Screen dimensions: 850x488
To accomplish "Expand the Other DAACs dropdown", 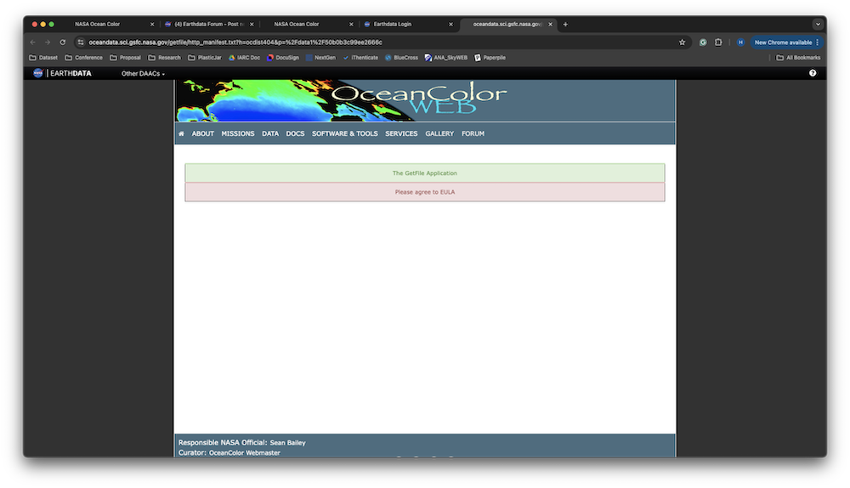I will click(143, 74).
